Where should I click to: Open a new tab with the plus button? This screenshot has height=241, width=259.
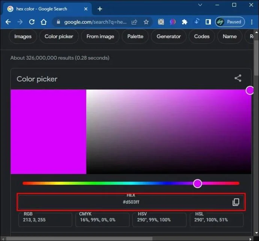point(99,9)
